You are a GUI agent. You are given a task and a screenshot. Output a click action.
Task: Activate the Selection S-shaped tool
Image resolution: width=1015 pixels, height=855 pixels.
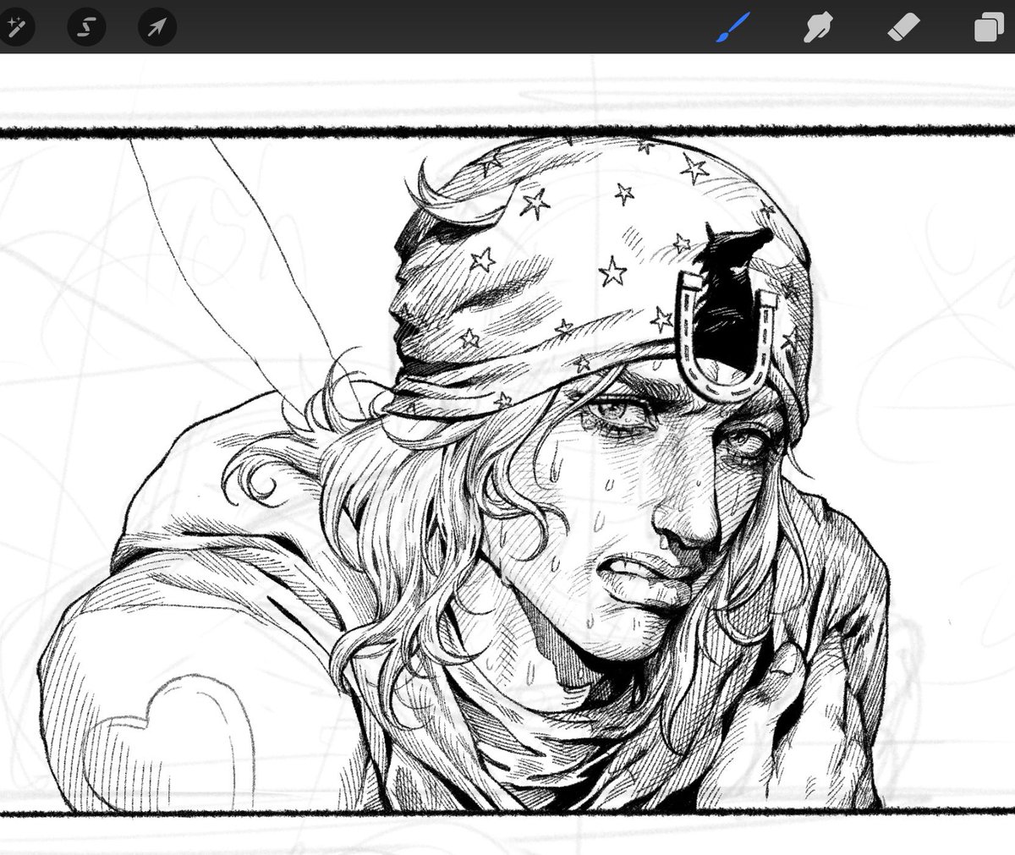pos(85,28)
